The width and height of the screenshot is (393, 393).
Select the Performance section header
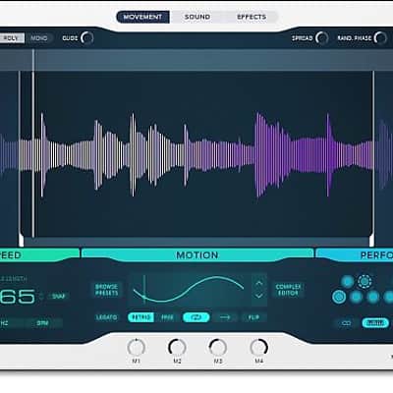355,254
